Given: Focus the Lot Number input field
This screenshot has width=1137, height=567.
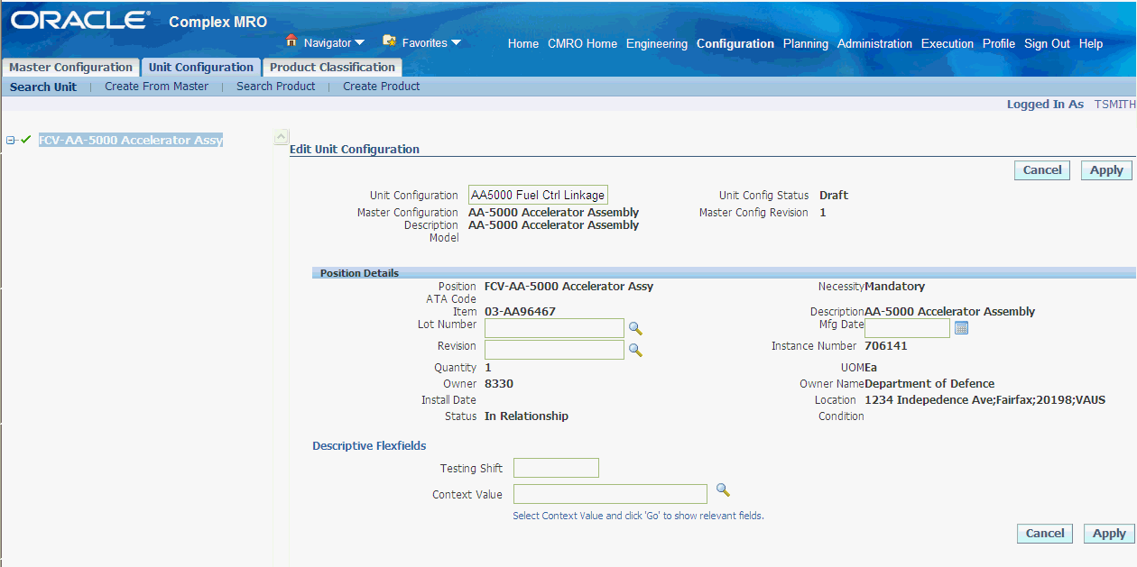Looking at the screenshot, I should tap(554, 328).
